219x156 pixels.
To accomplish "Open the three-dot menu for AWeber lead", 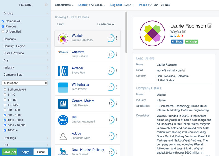I will point(117,71).
